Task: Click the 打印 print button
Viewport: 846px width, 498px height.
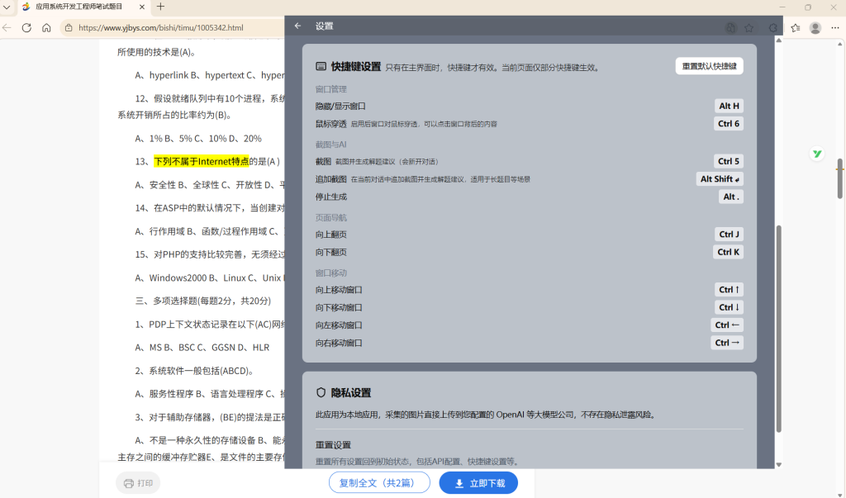Action: tap(137, 482)
